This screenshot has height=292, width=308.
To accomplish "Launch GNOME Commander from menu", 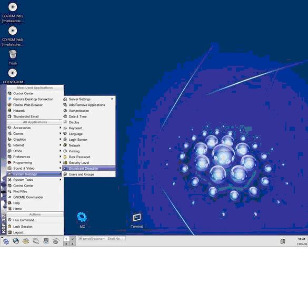I will [x=35, y=197].
